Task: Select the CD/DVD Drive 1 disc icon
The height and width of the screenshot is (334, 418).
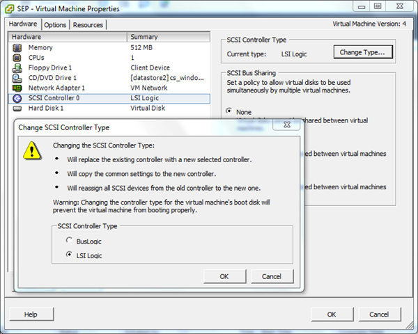Action: (18, 78)
